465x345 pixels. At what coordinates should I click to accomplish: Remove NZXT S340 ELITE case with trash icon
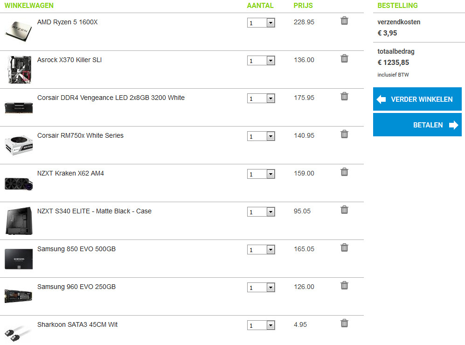coord(344,210)
